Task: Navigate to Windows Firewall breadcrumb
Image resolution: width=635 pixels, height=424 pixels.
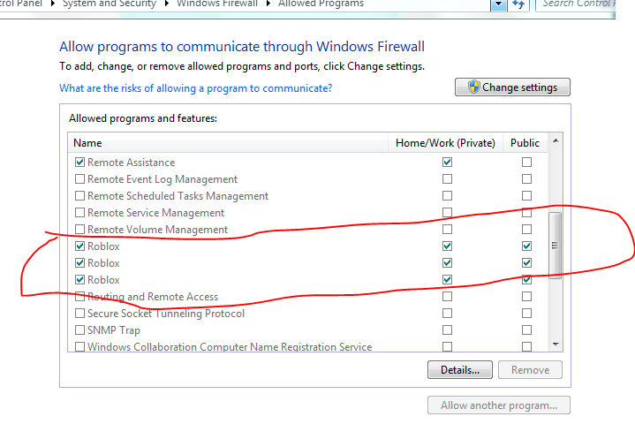Action: (217, 4)
